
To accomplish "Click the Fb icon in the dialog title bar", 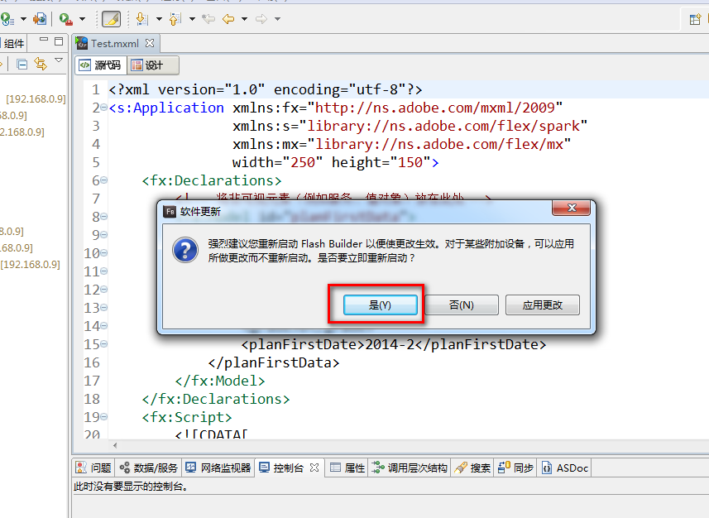I will (x=170, y=212).
